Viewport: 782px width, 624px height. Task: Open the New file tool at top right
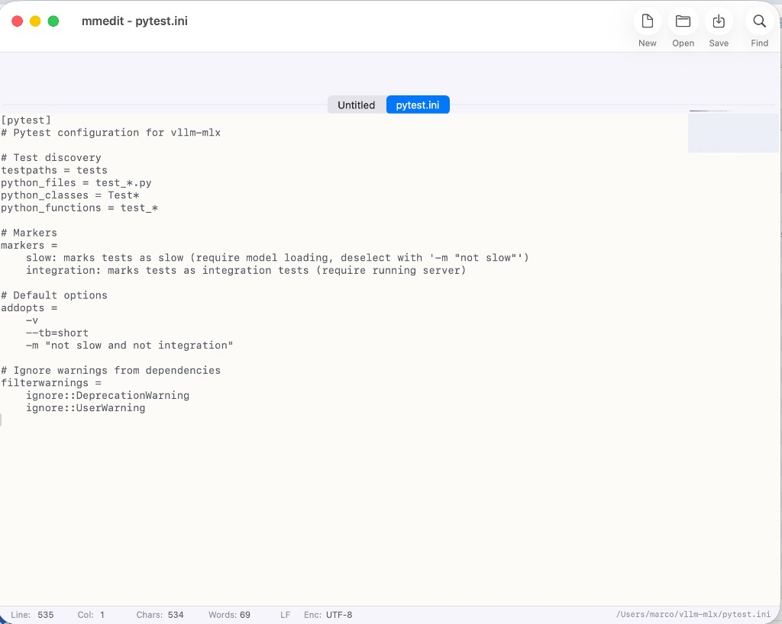click(647, 21)
